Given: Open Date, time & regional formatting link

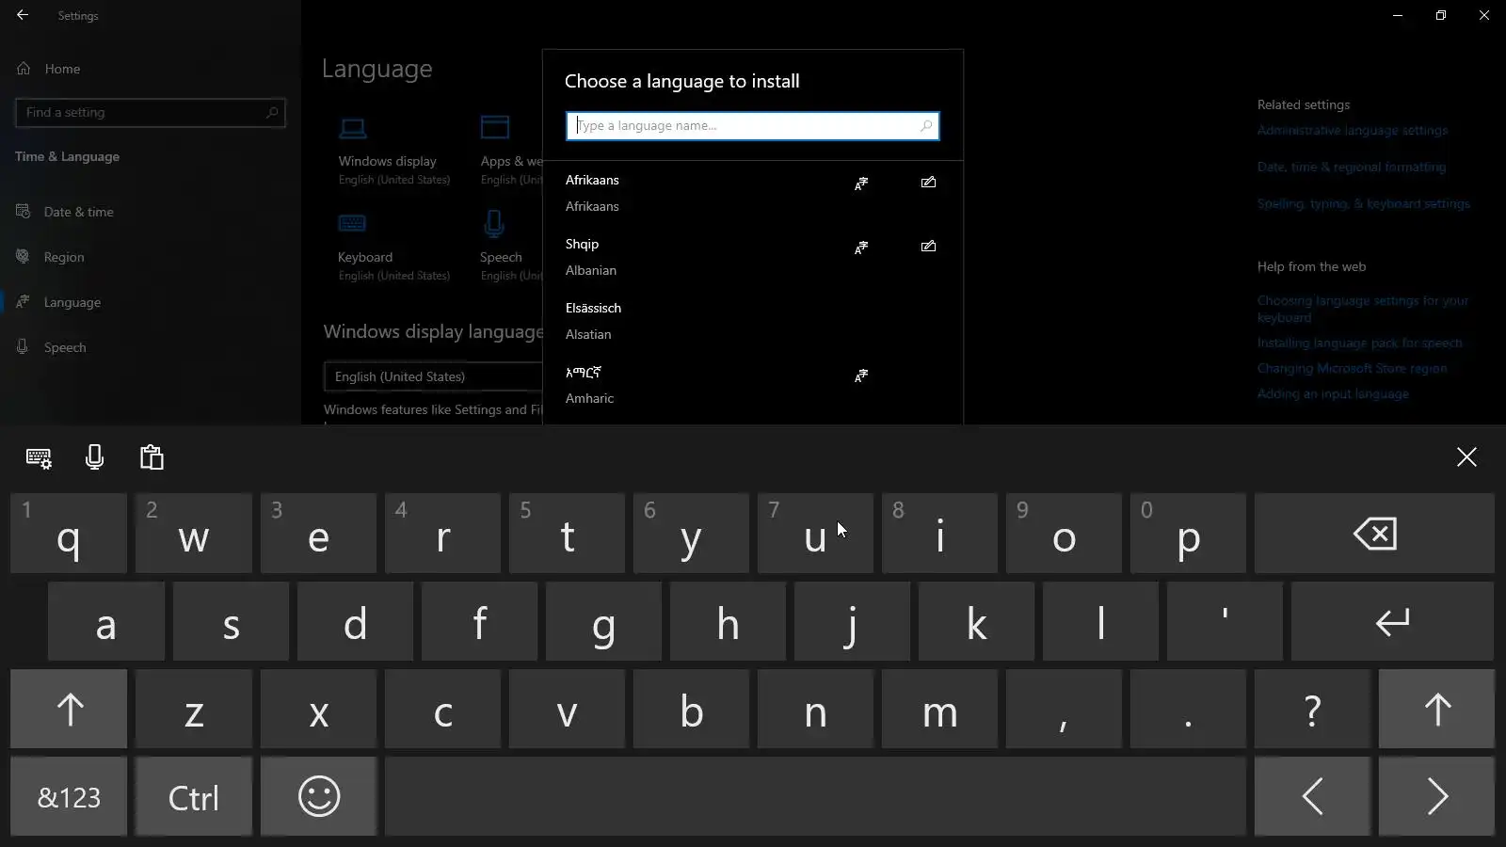Looking at the screenshot, I should tap(1352, 168).
